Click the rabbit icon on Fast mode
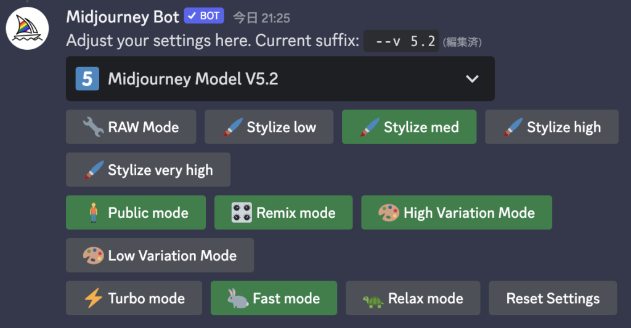631x328 pixels. click(x=238, y=298)
